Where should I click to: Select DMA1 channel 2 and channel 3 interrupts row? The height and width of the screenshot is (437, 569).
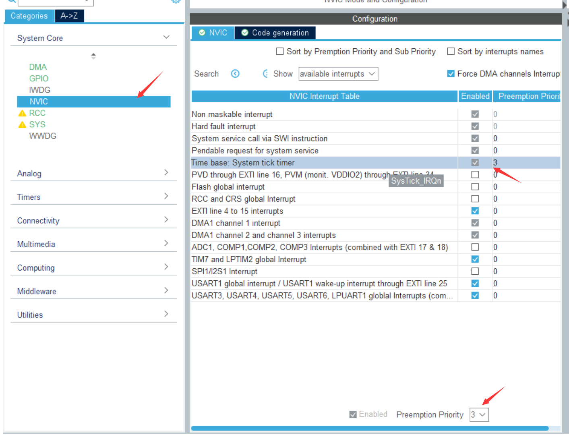(x=376, y=235)
